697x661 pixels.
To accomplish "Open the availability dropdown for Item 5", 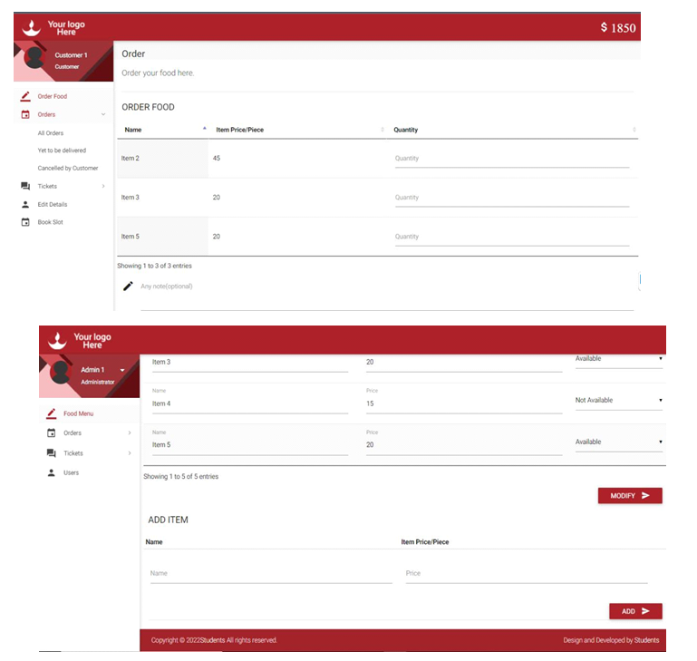I will tap(619, 442).
